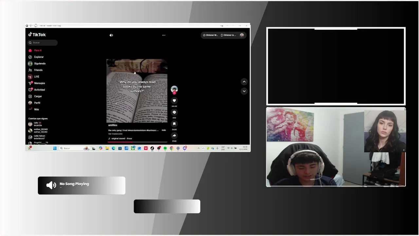Click the system tray network icon
419x236 pixels.
(228, 148)
